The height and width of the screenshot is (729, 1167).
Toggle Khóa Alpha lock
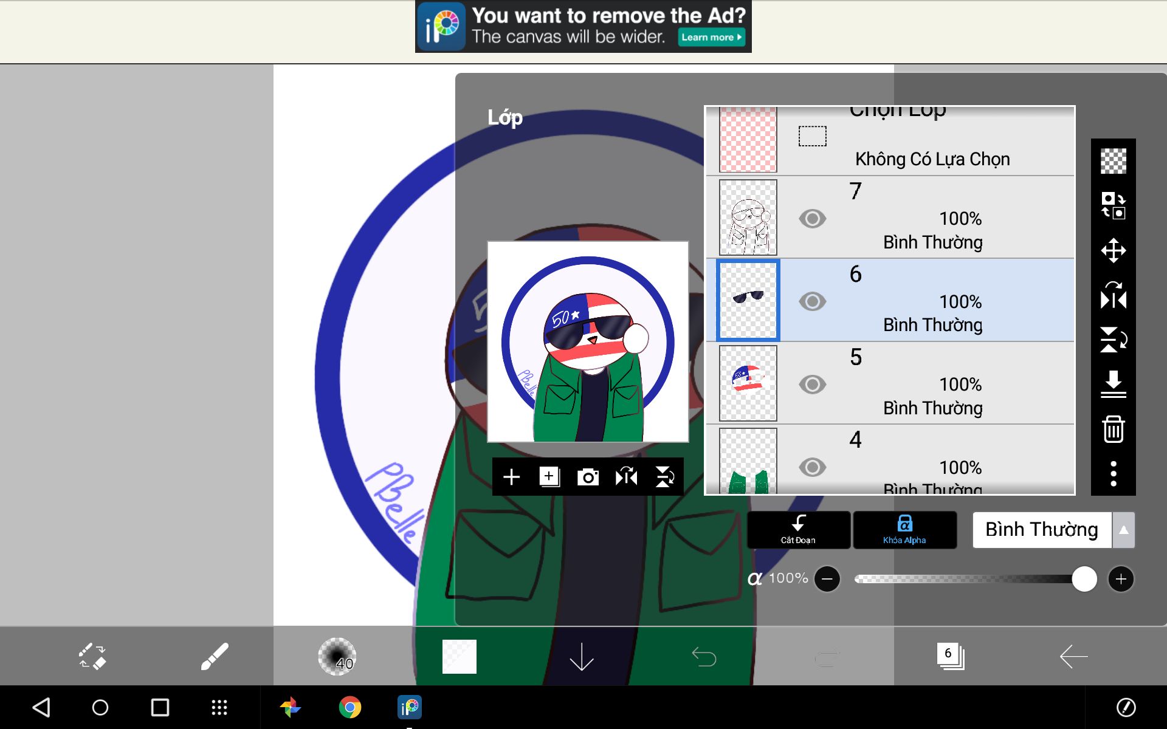(905, 530)
